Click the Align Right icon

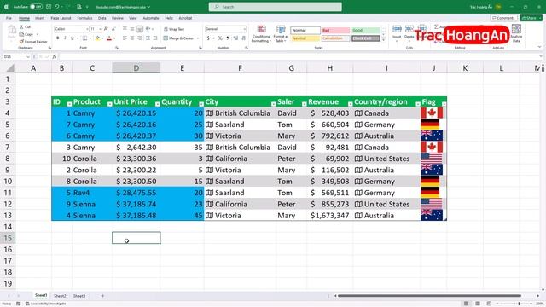140,38
